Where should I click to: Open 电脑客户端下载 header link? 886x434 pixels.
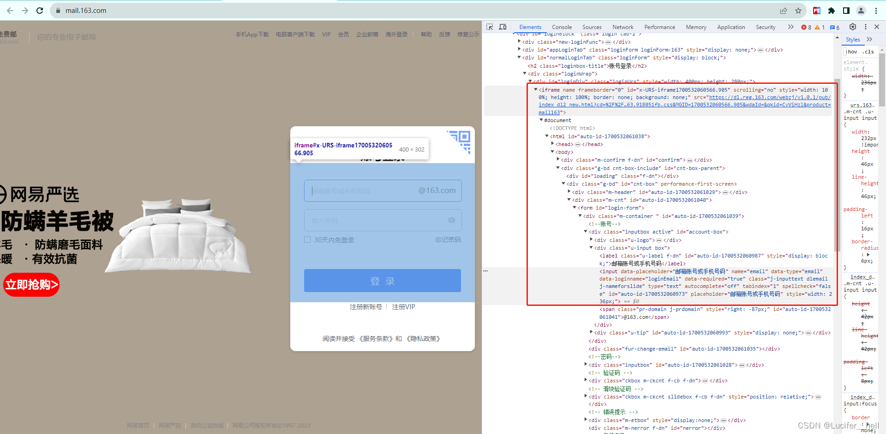(295, 35)
